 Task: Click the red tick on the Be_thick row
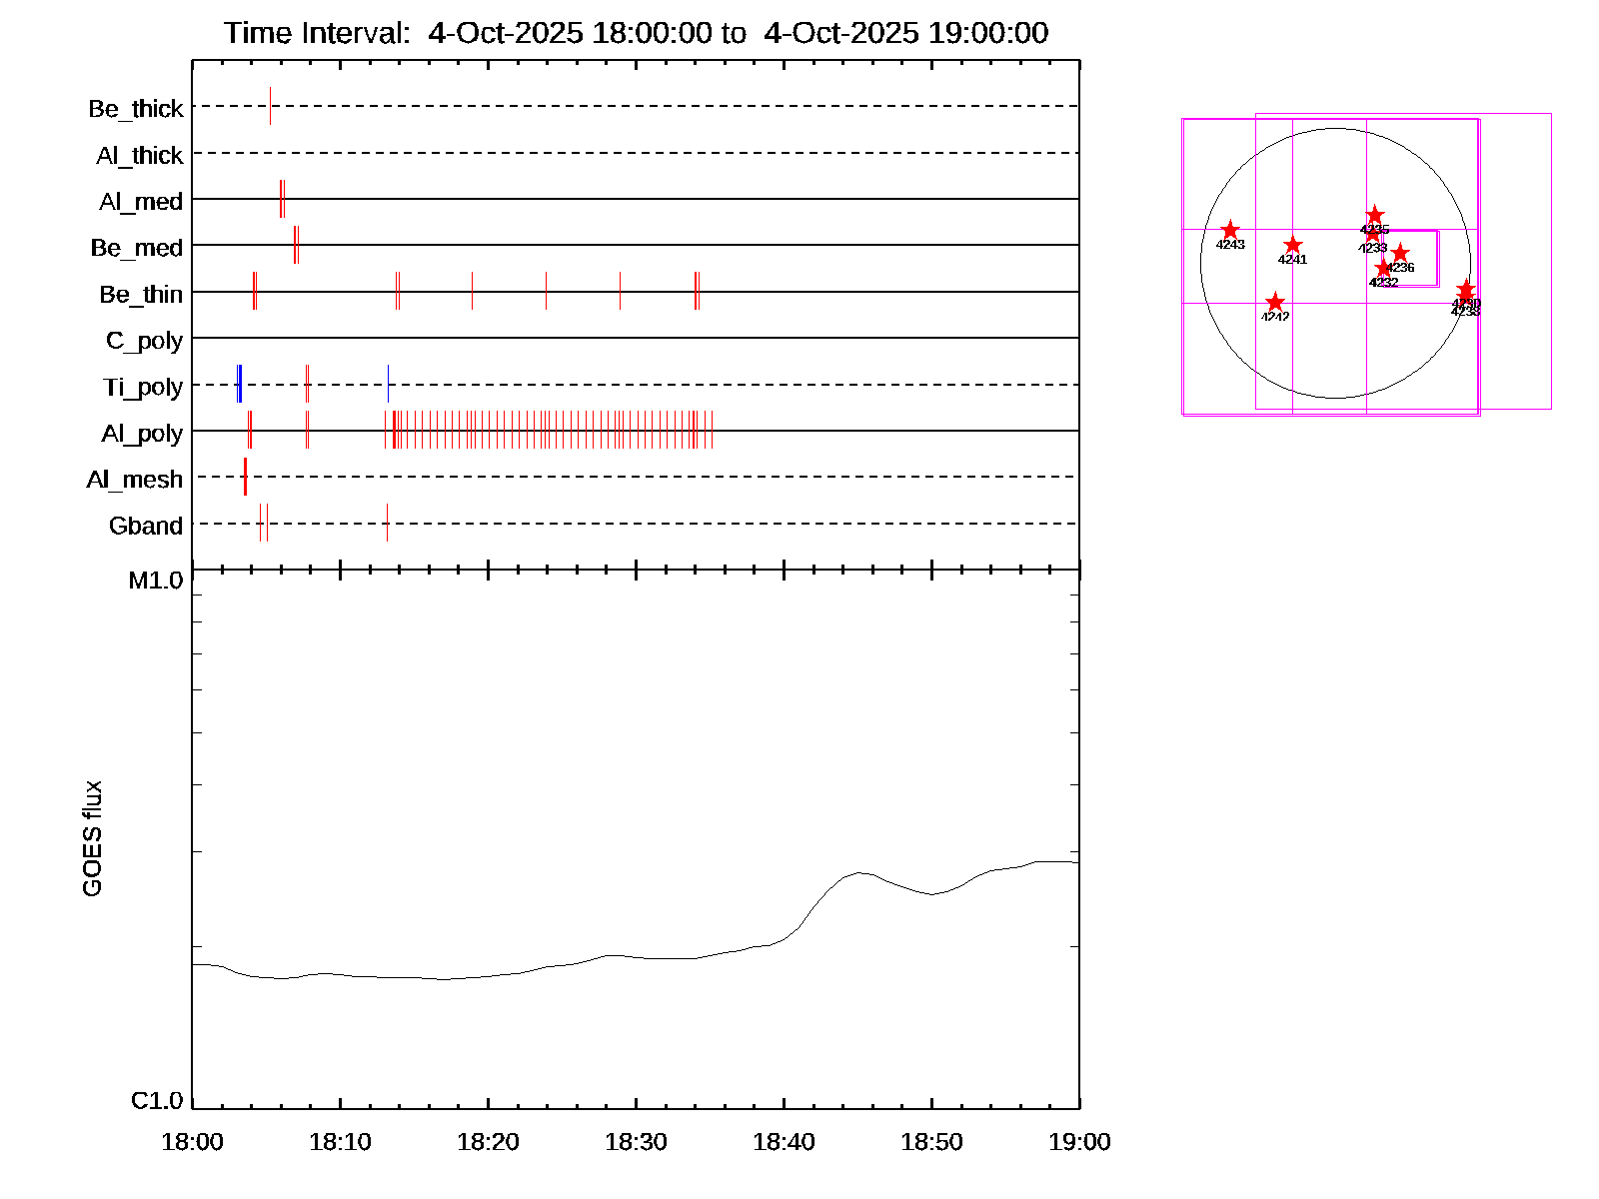click(270, 106)
